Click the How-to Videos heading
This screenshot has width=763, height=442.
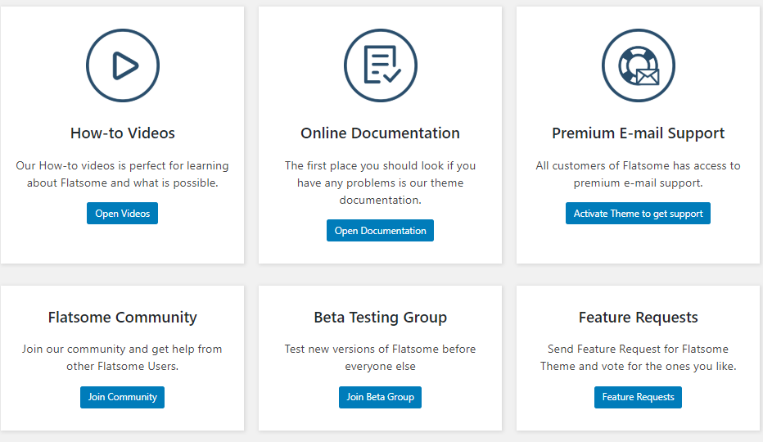123,133
